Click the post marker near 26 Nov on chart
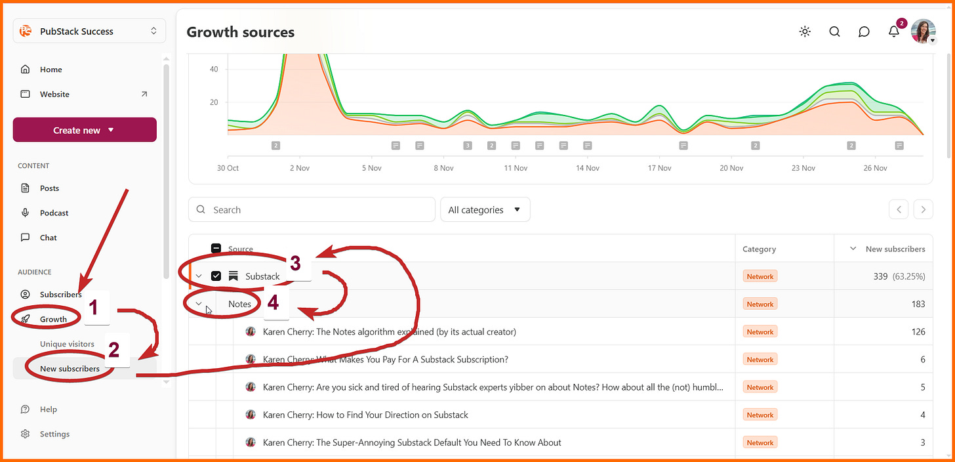 click(899, 146)
